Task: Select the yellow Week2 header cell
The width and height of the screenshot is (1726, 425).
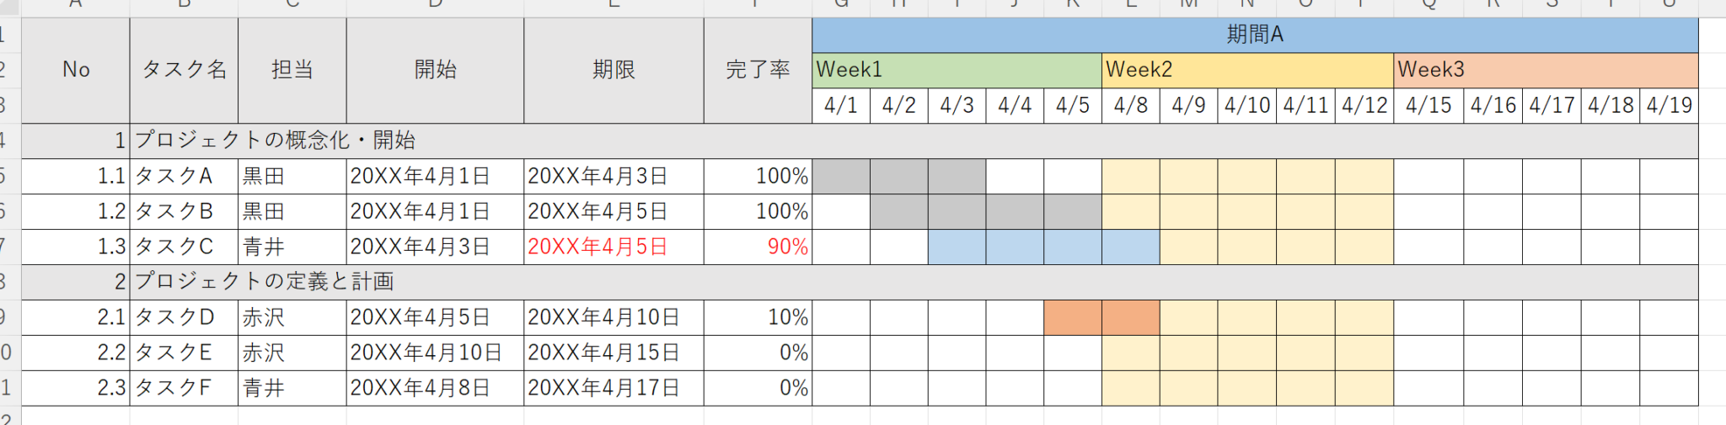Action: click(1246, 70)
